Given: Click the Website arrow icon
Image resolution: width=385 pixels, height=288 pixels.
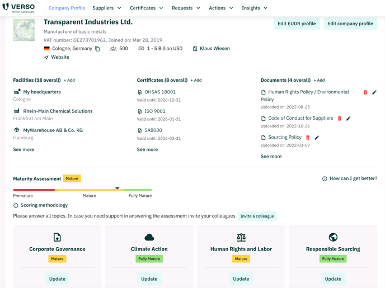Looking at the screenshot, I should pyautogui.click(x=46, y=57).
